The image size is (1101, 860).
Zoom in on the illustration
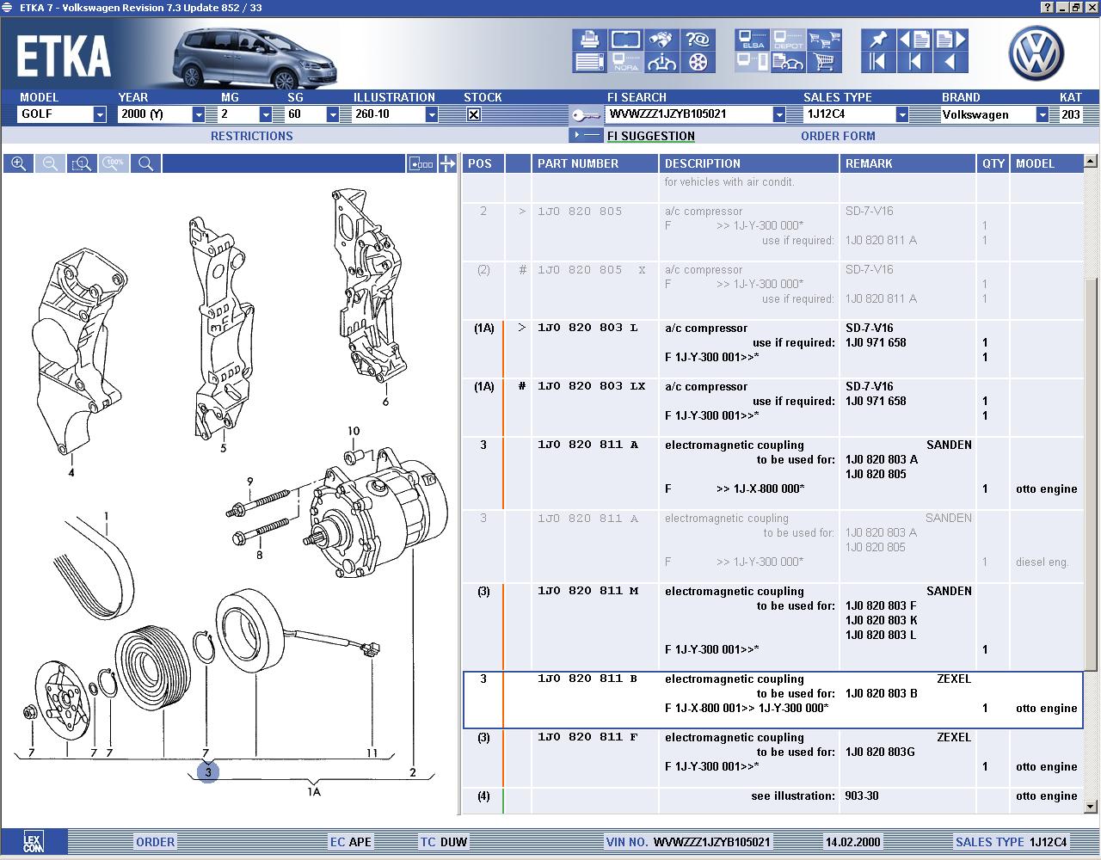tap(19, 163)
